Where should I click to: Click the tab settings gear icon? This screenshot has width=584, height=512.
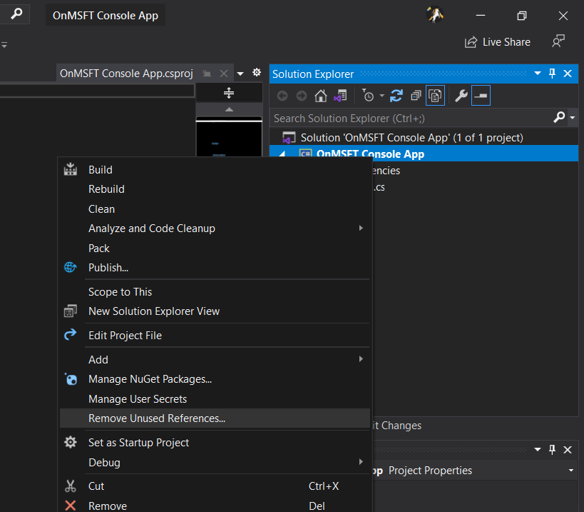point(257,72)
